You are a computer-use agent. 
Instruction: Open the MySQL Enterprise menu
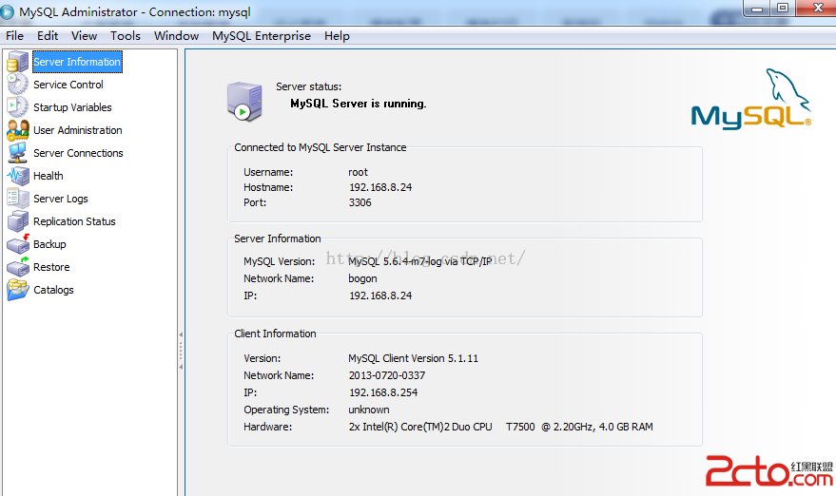(262, 36)
